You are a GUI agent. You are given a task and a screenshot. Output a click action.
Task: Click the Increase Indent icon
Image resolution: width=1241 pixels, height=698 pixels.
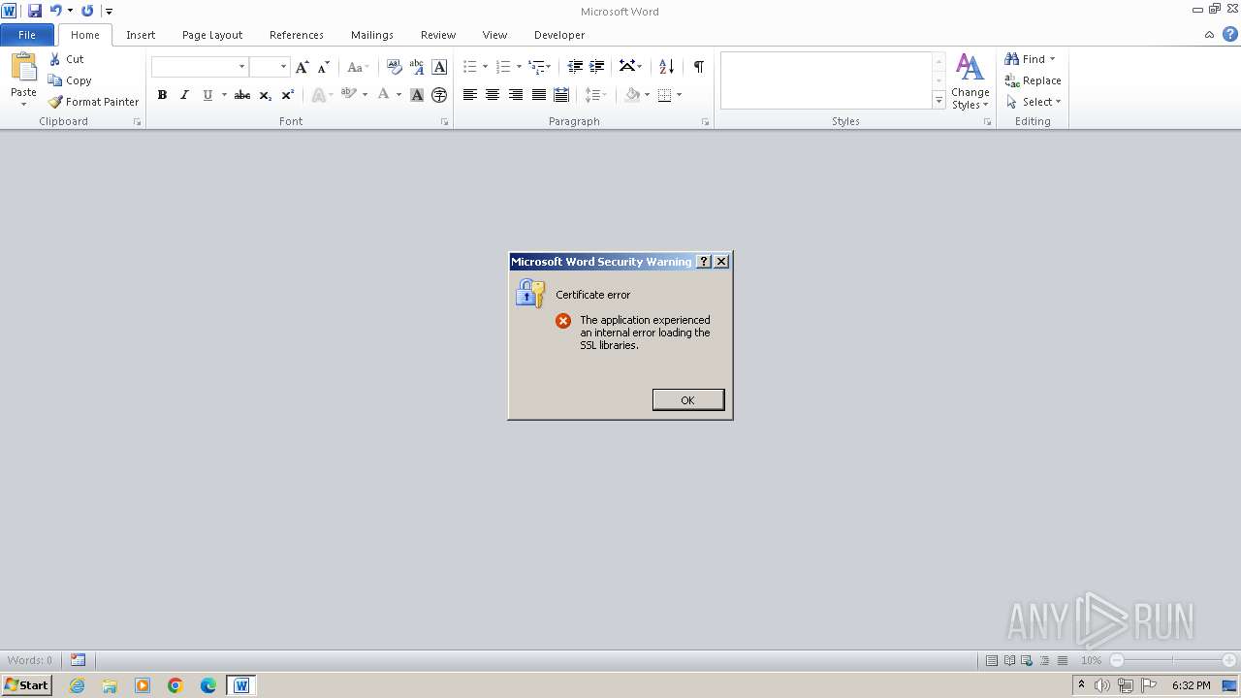[597, 67]
